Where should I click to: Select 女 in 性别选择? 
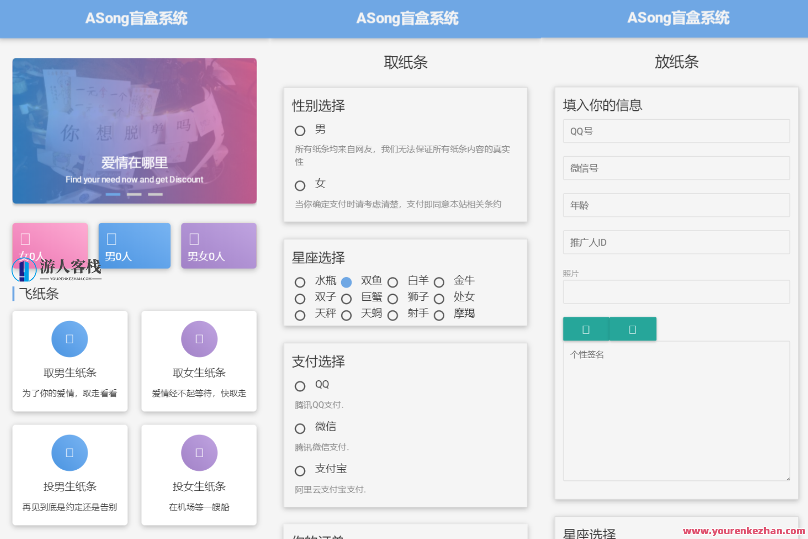[299, 185]
